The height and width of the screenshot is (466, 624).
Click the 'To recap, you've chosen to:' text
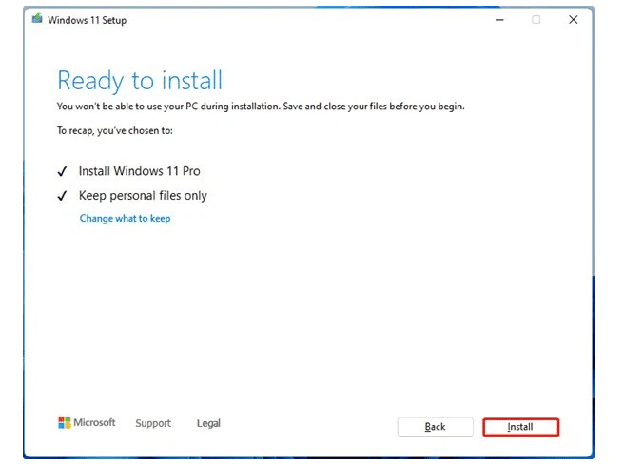(114, 131)
